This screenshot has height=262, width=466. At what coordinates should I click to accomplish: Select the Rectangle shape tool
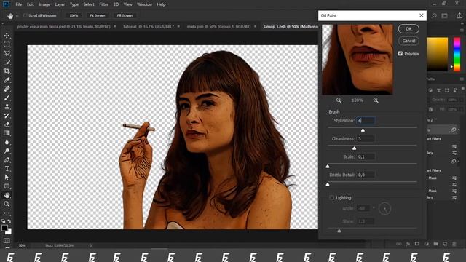pyautogui.click(x=7, y=186)
